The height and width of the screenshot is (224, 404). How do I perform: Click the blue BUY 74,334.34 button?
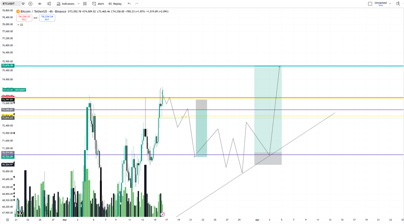47,18
